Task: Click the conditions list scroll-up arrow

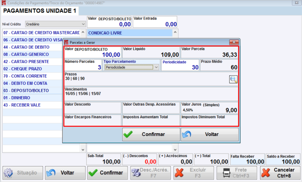Action: tap(175, 32)
